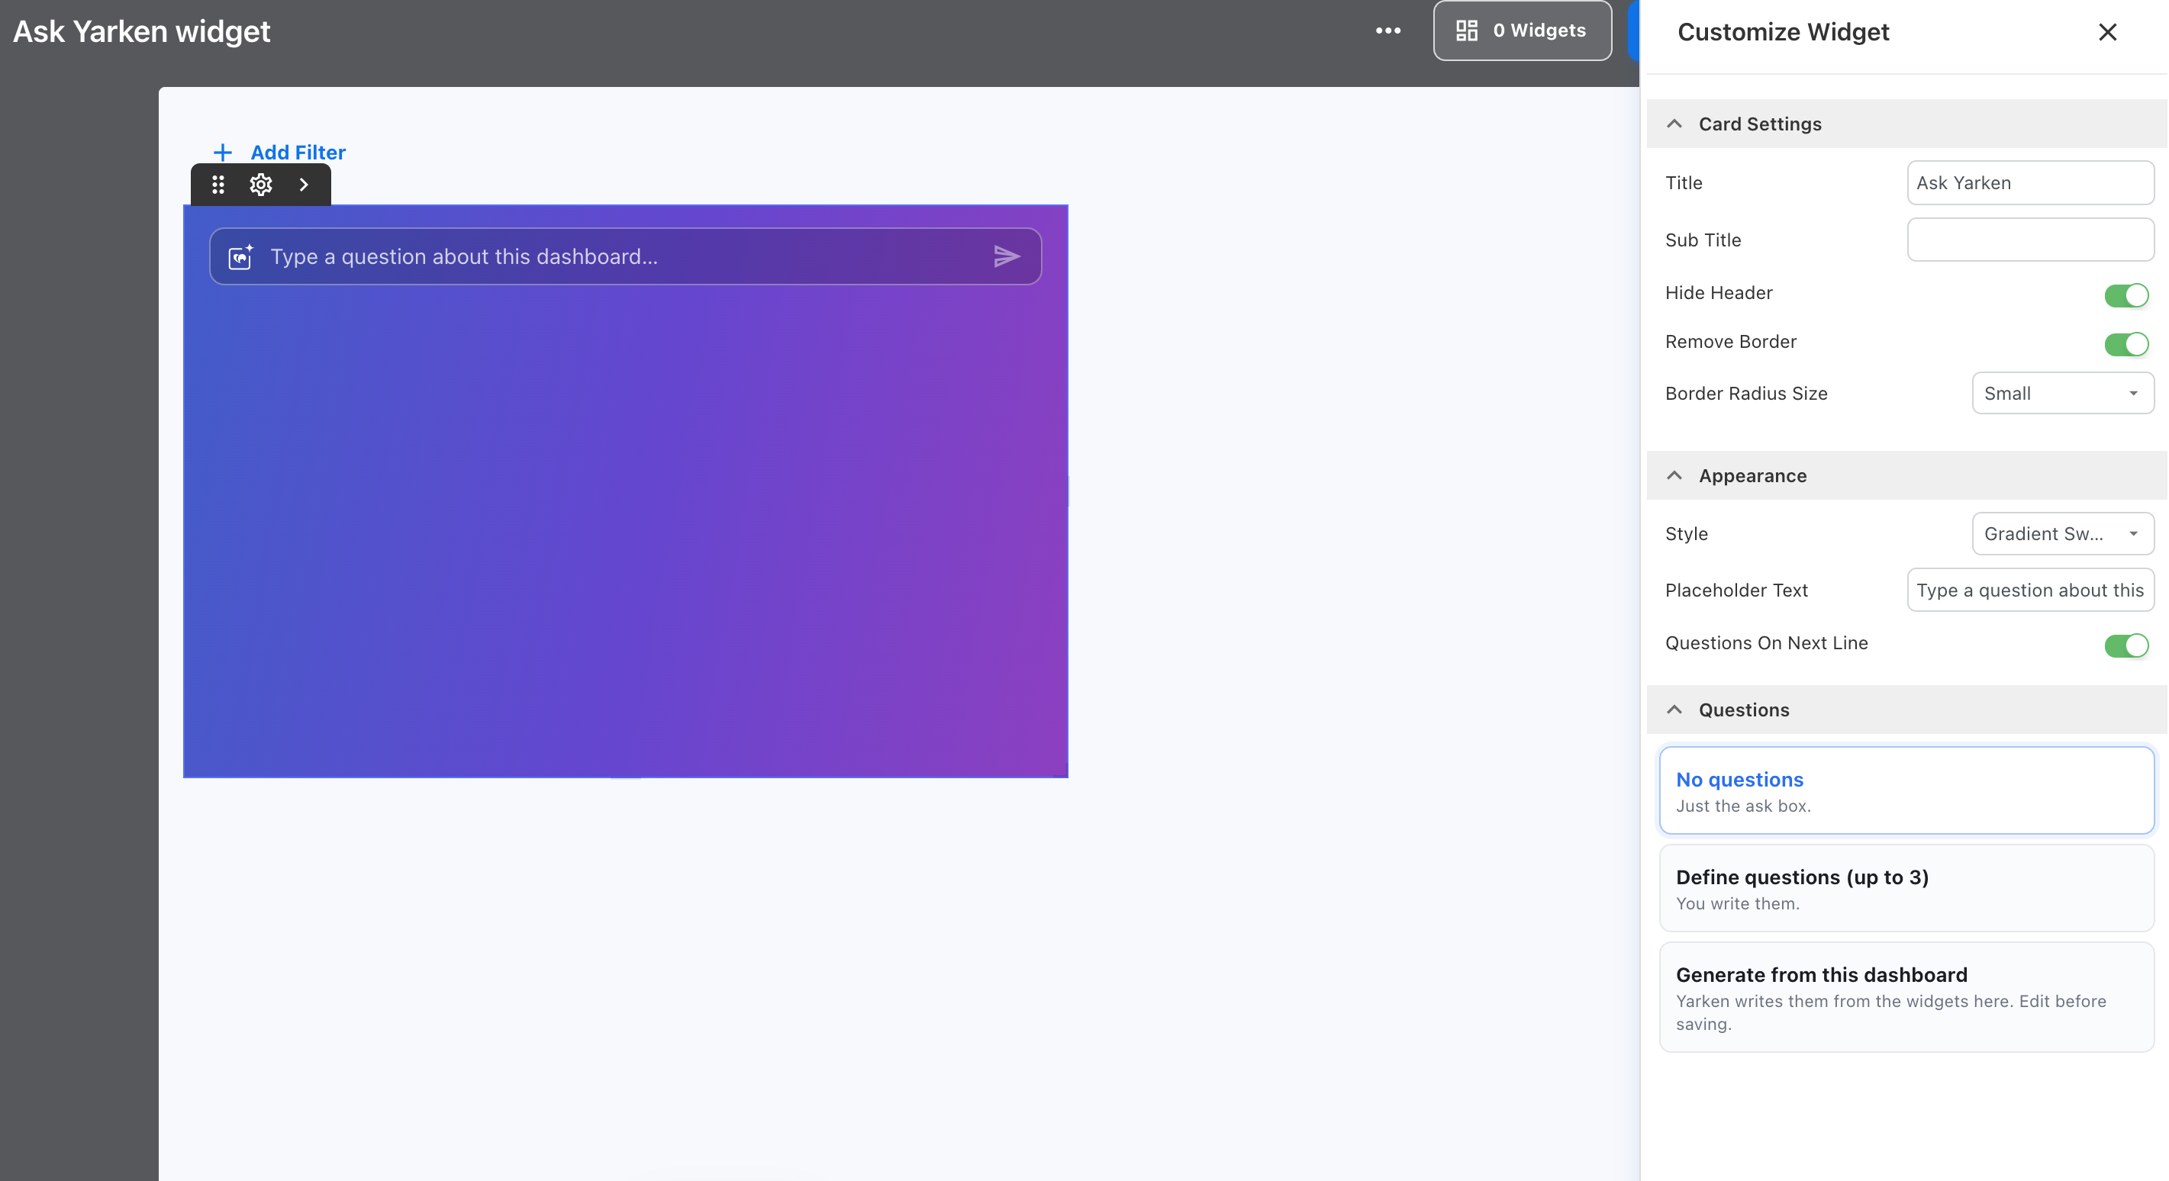Click the Add Filter link

[298, 153]
